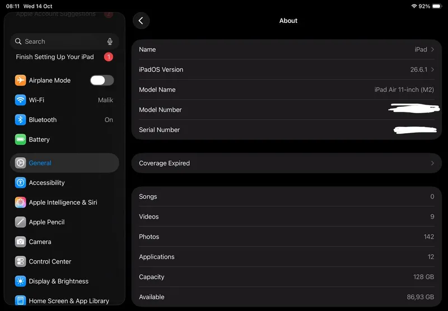Tap the Apple Pencil icon
This screenshot has height=311, width=448.
coord(20,222)
